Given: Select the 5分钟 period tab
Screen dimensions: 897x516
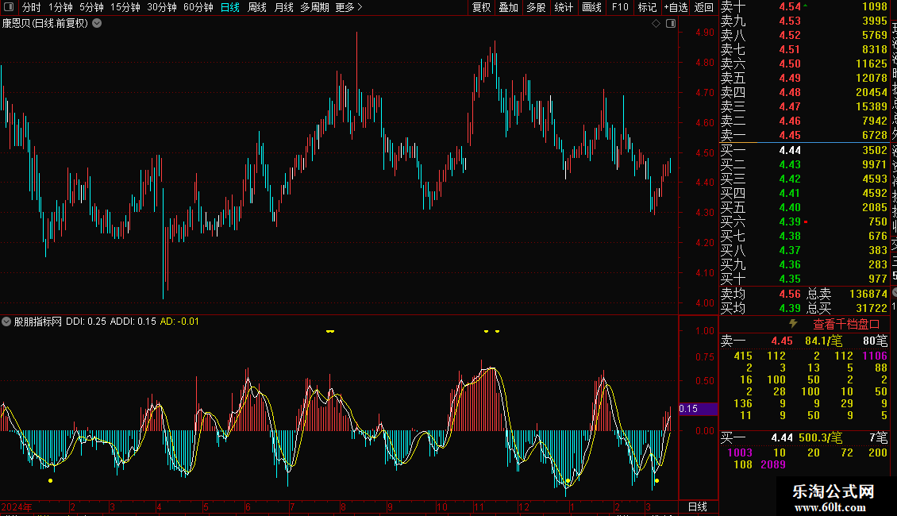Looking at the screenshot, I should 91,7.
